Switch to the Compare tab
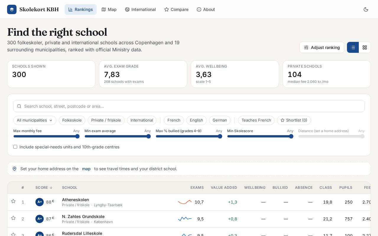The height and width of the screenshot is (236, 378). point(176,9)
